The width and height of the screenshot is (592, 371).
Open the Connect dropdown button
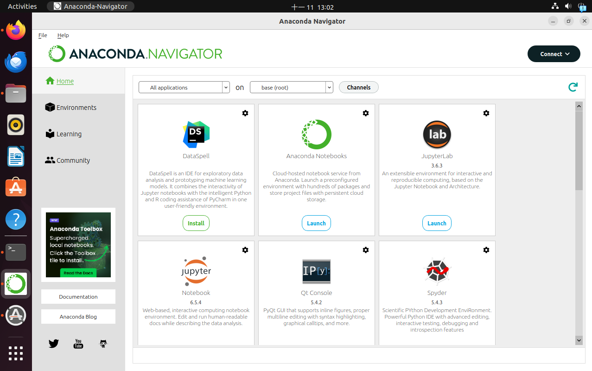(554, 54)
